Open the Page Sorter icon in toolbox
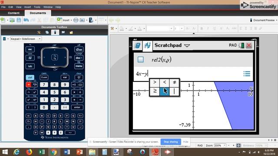 pos(47,32)
